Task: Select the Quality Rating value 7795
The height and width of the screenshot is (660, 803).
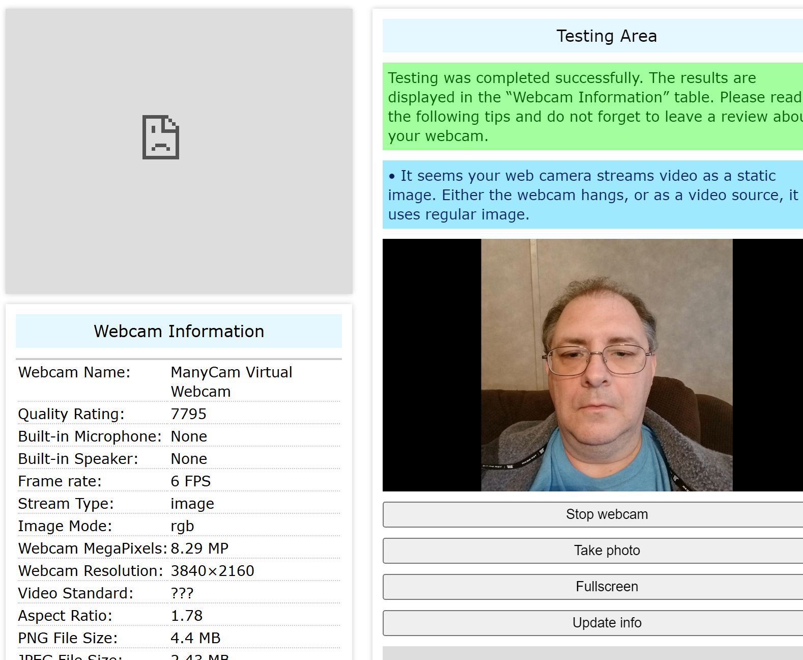Action: point(188,414)
